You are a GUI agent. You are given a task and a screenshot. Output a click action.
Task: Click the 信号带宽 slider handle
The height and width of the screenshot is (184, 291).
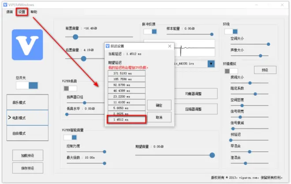[x=240, y=117]
